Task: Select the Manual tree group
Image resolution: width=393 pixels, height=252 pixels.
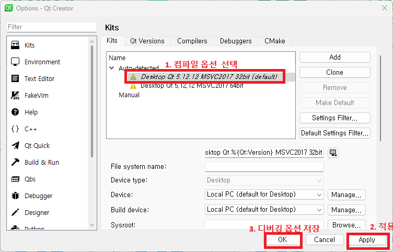Action: coord(129,95)
